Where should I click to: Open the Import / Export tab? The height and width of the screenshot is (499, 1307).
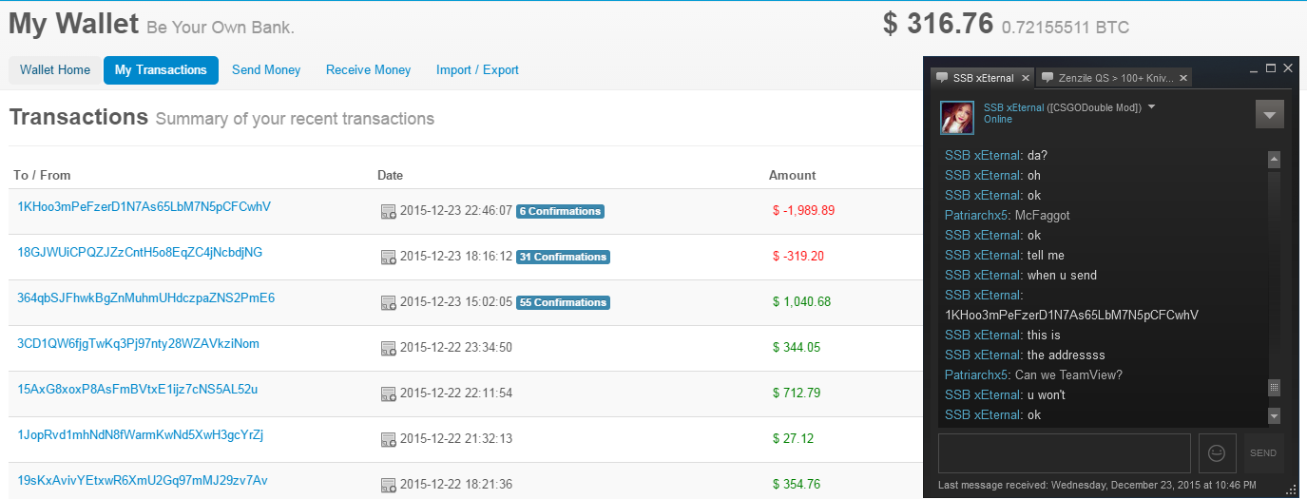coord(477,70)
